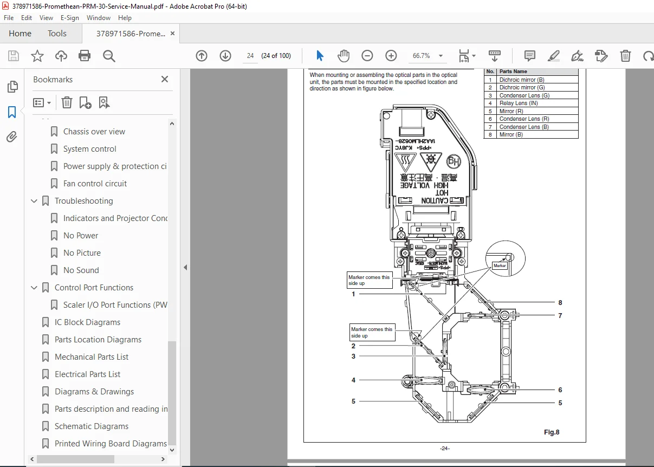Open bookmarks options dropdown menu
654x467 pixels.
[x=42, y=102]
